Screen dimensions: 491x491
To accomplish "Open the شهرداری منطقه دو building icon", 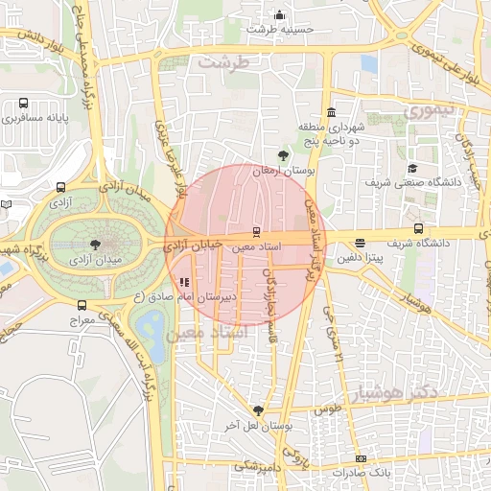I will pyautogui.click(x=332, y=112).
